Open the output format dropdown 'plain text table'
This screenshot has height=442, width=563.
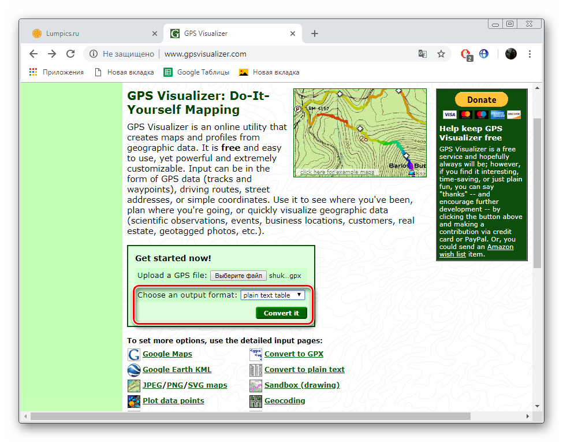(x=273, y=295)
